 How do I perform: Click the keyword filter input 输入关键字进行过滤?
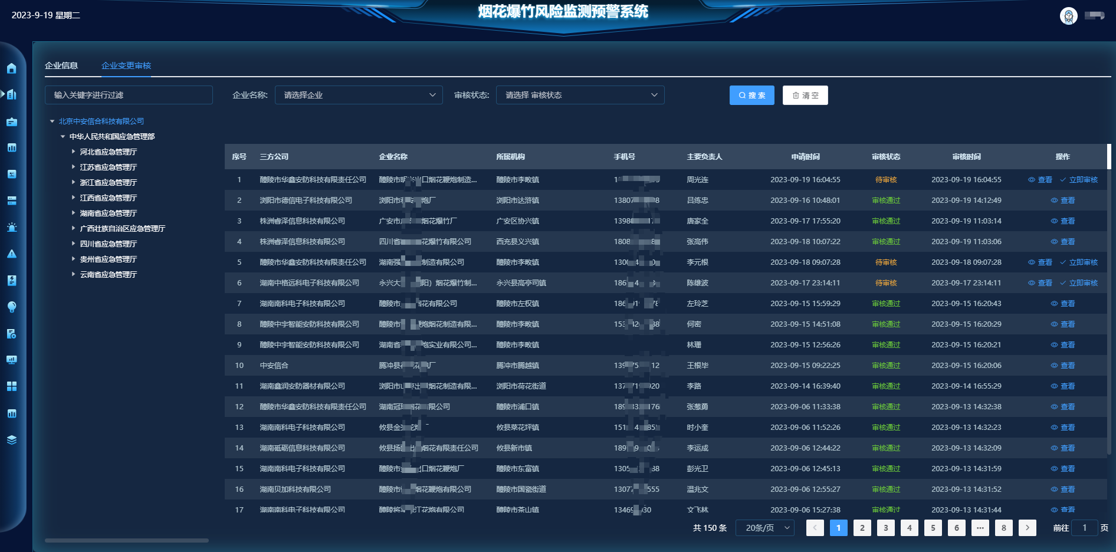tap(129, 95)
